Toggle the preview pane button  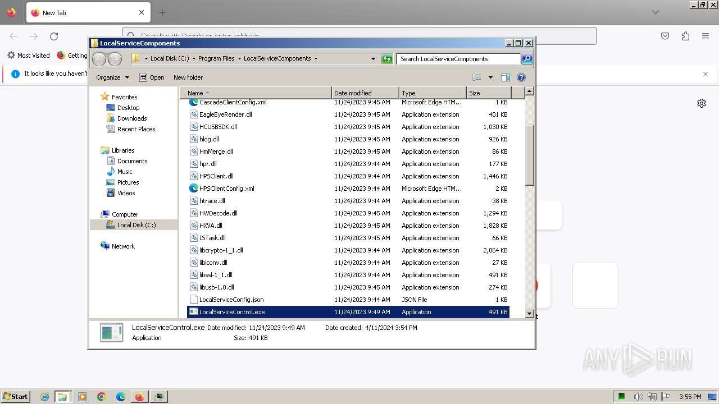pos(505,77)
